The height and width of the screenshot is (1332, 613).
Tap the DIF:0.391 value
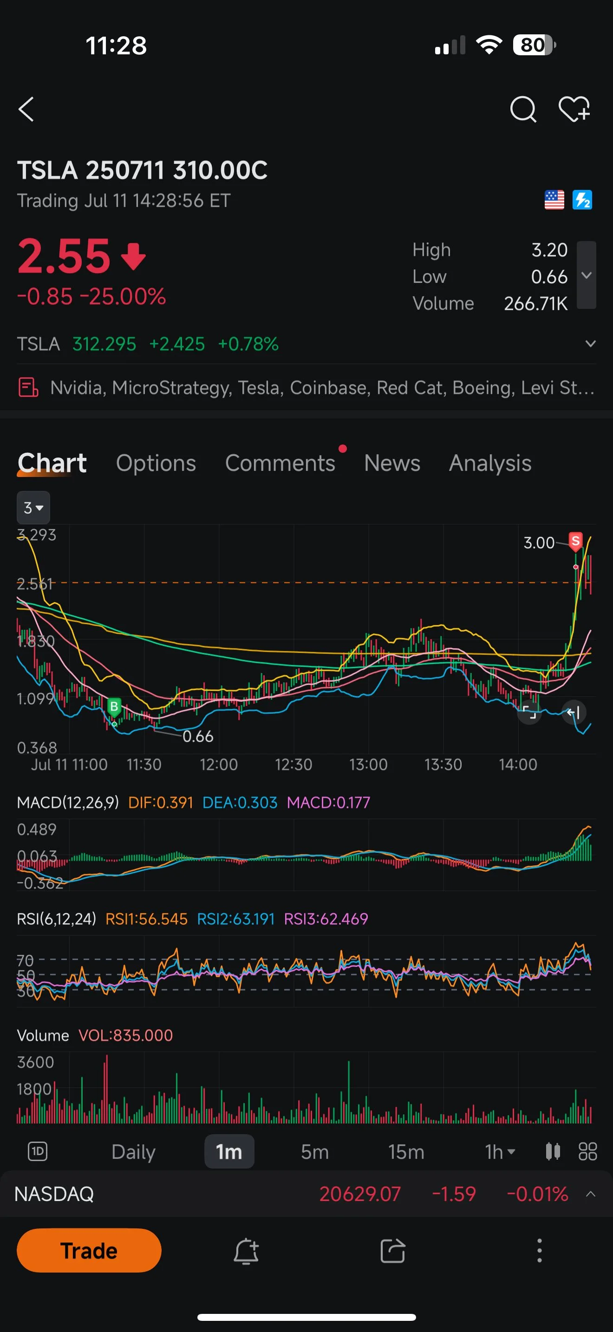(x=160, y=802)
